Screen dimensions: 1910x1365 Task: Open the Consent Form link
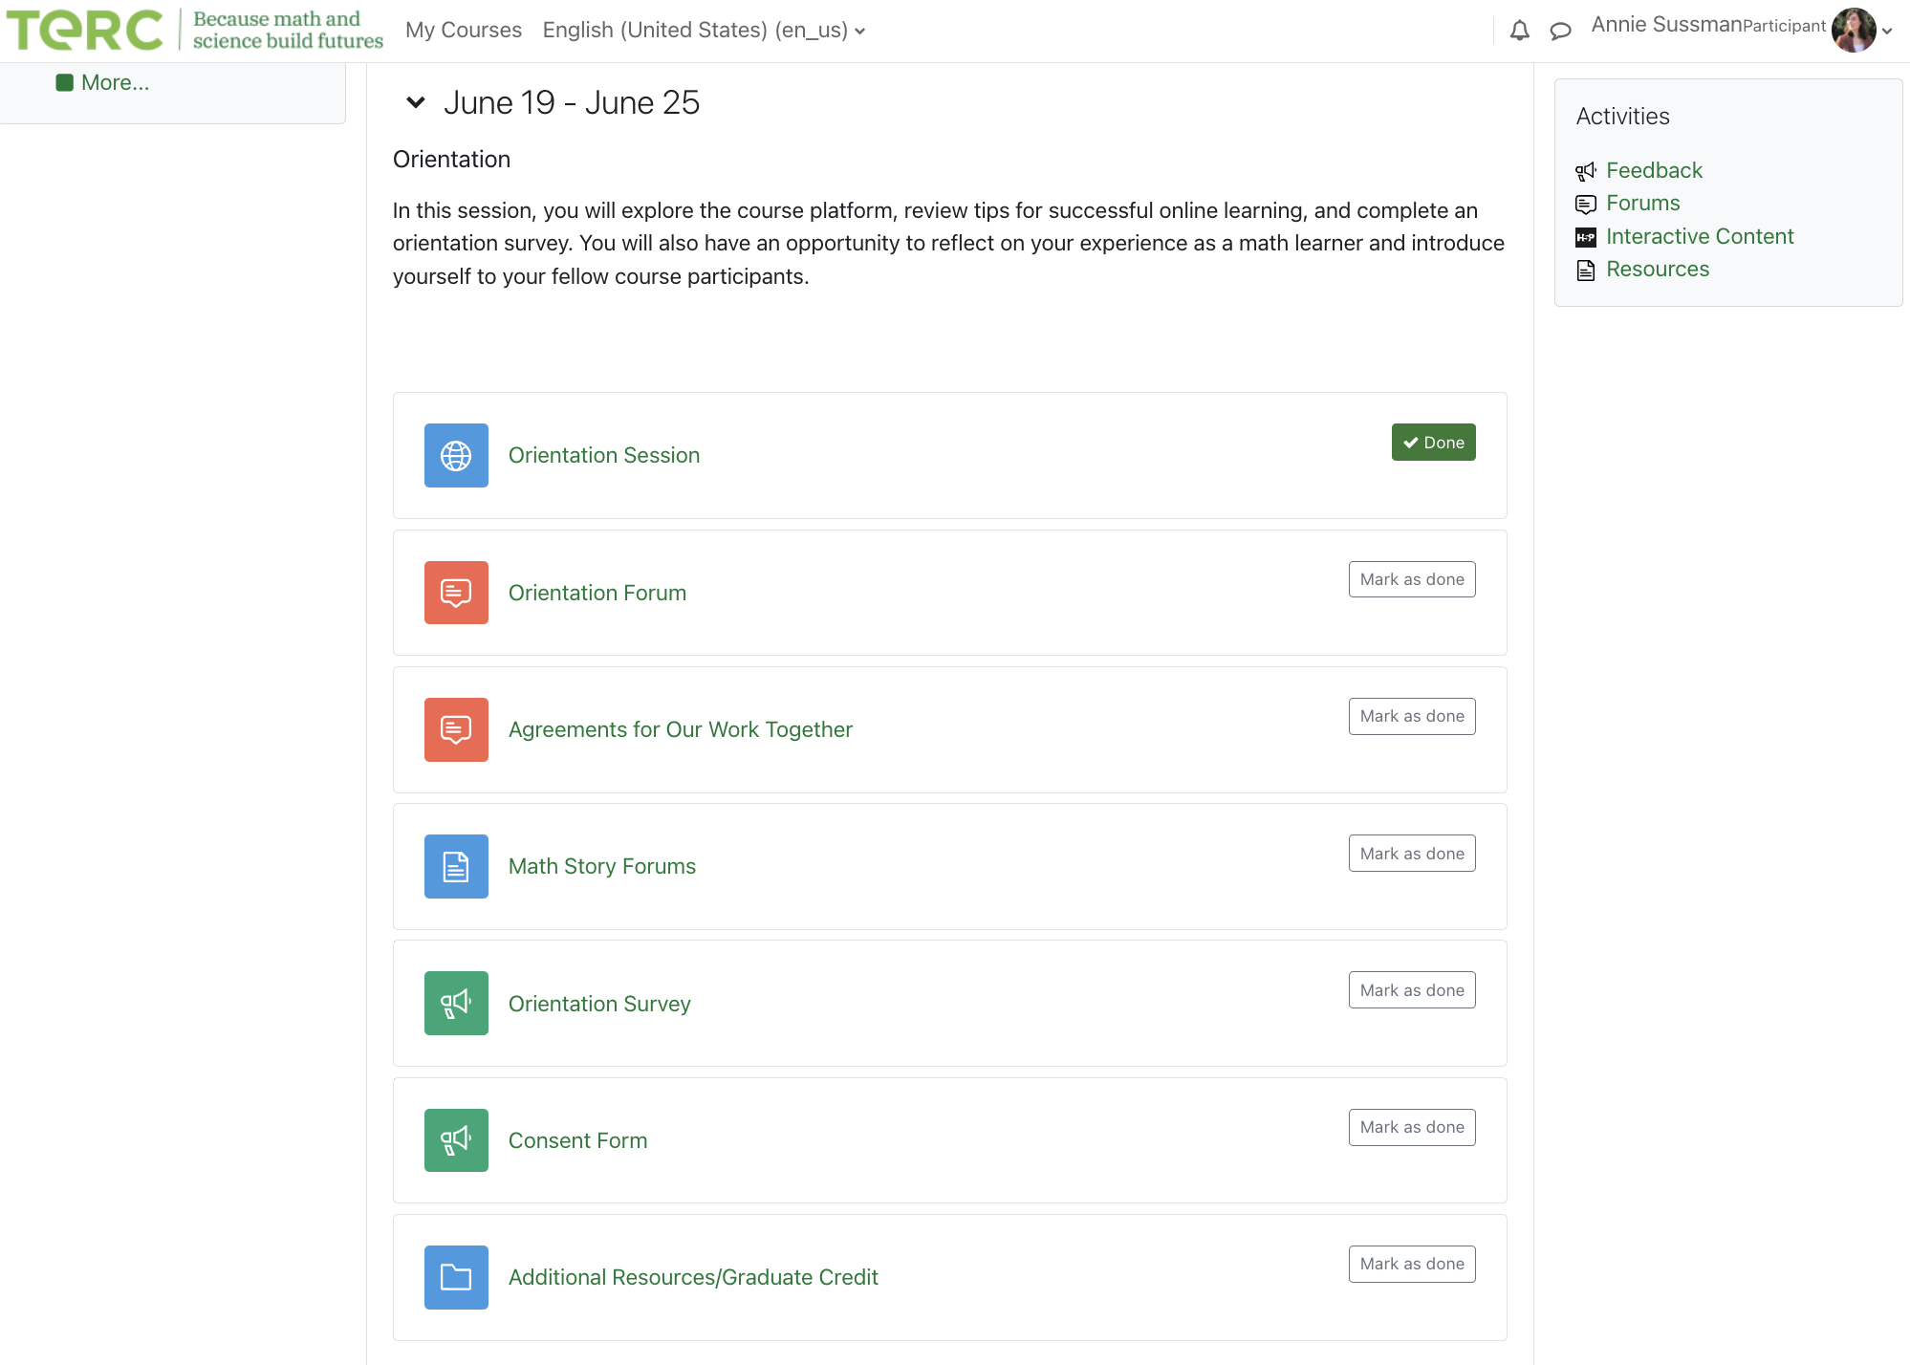pos(578,1140)
